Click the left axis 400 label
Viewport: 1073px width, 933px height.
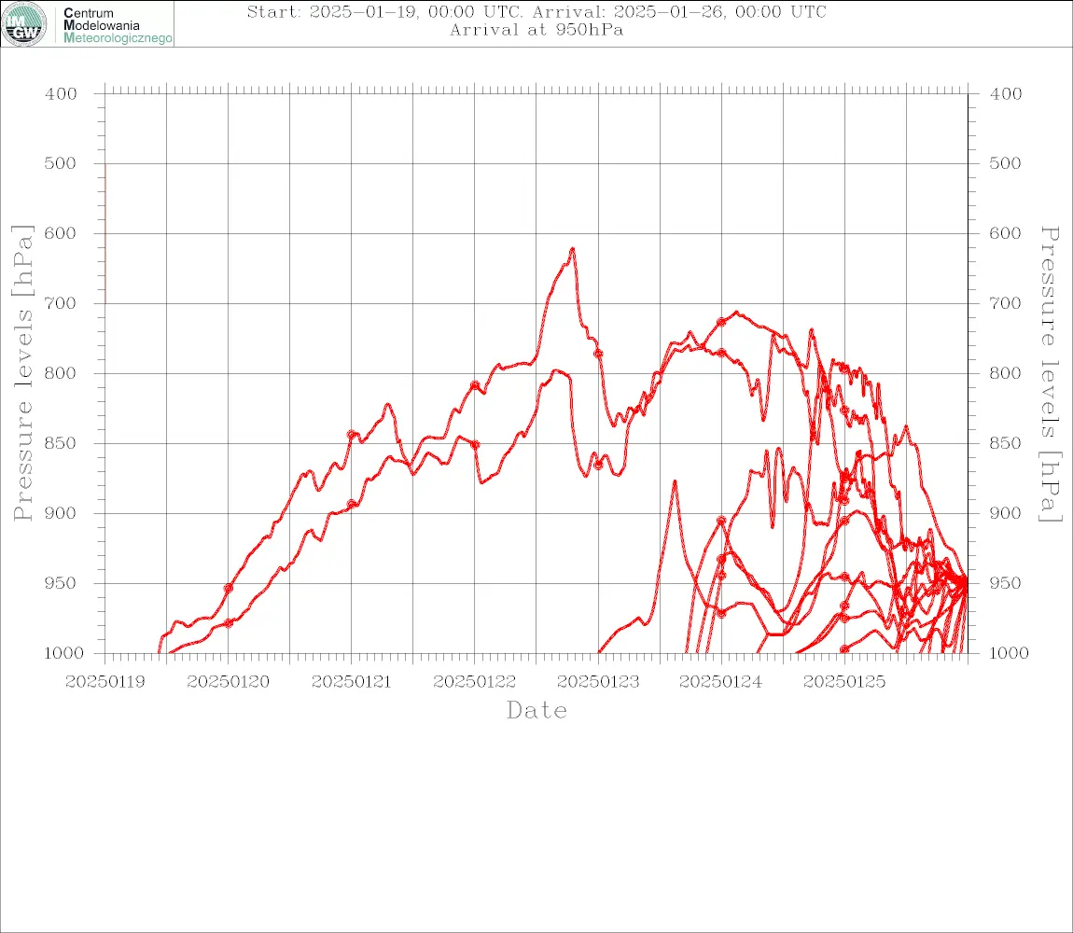(x=61, y=94)
